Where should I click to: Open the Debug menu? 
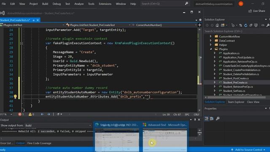[x=57, y=4]
